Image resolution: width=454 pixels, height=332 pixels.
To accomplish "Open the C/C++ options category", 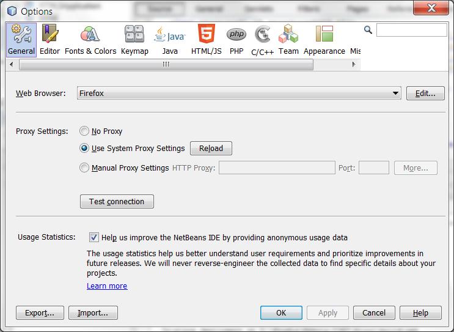I will [x=262, y=40].
